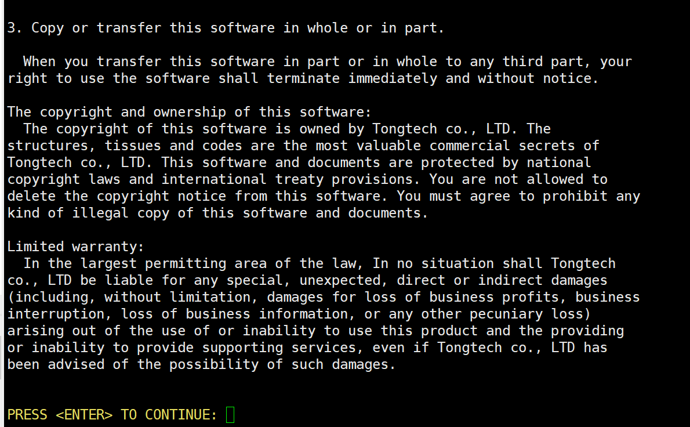690x427 pixels.
Task: Click the phrase "supporting services,"
Action: click(x=283, y=348)
